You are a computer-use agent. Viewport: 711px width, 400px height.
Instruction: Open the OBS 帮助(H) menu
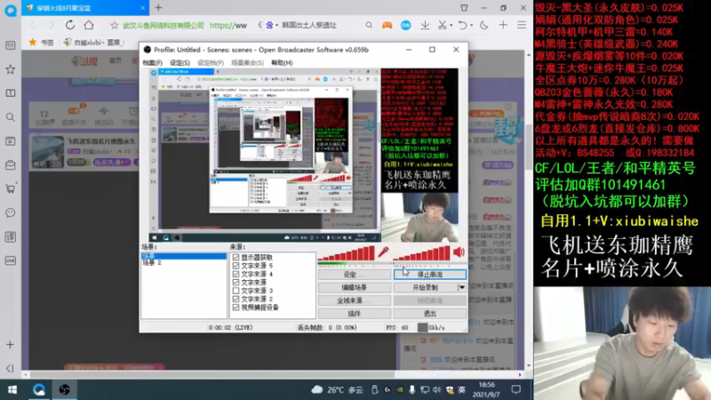pyautogui.click(x=282, y=62)
